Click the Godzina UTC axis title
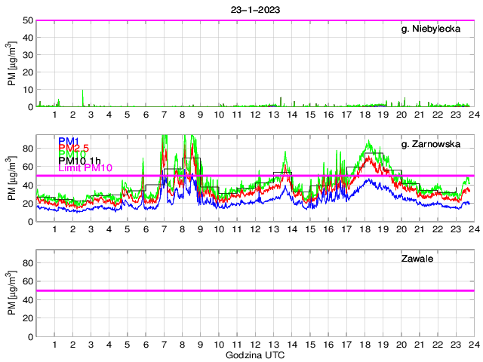 [254, 354]
